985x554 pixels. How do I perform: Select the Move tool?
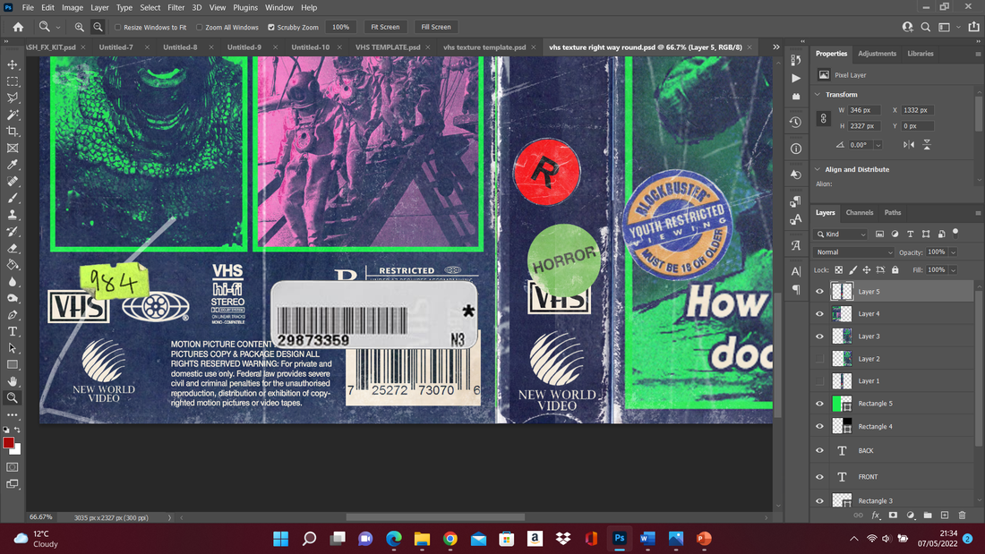click(x=13, y=64)
